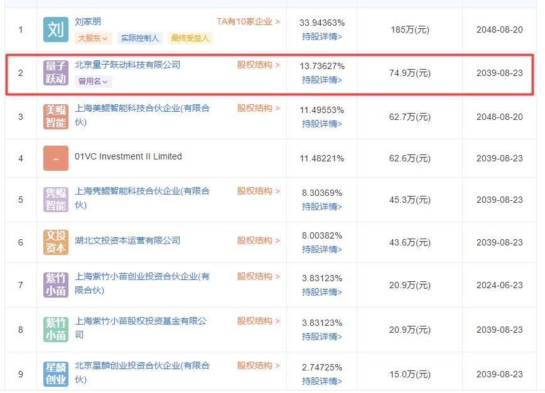
Task: Expand the 大股东 tag dropdown
Action: click(x=93, y=38)
